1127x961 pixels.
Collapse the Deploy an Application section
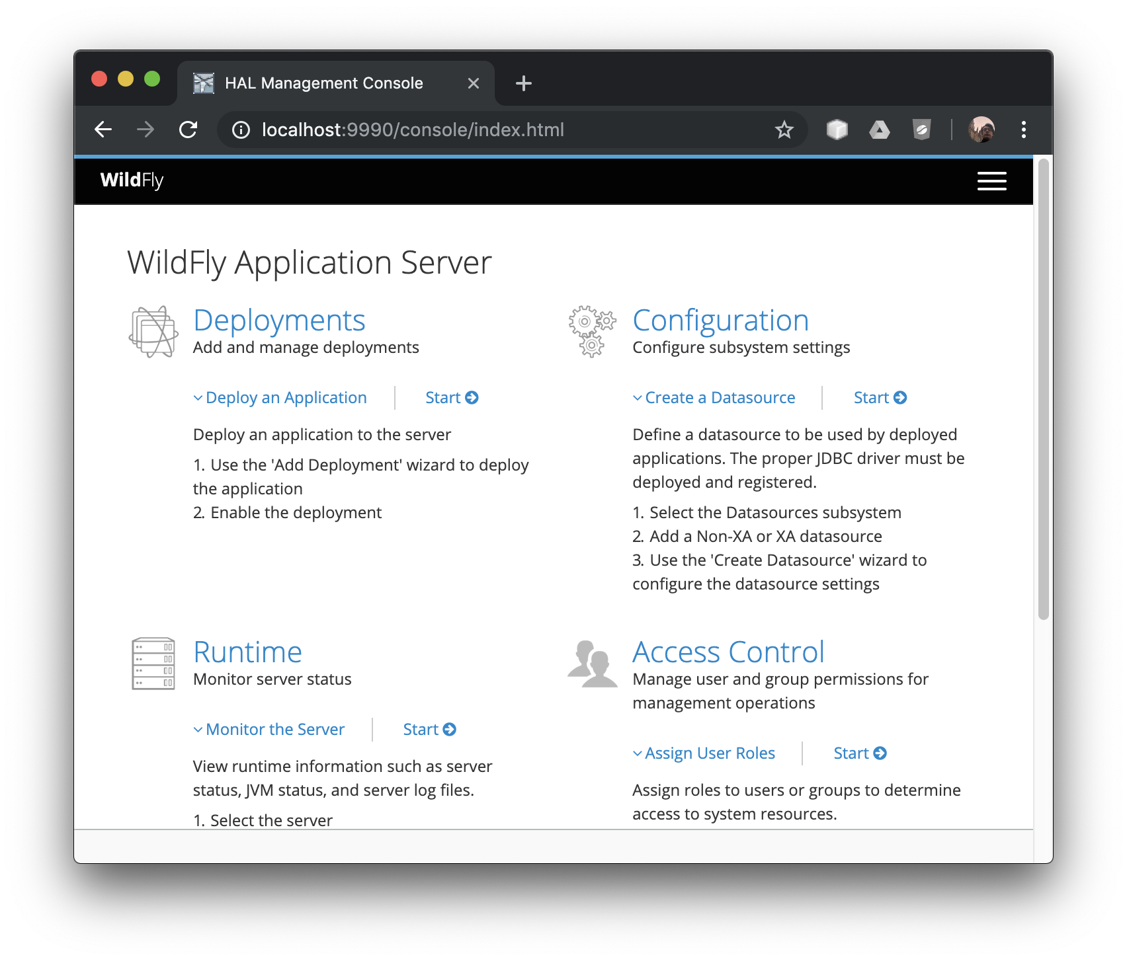coord(280,398)
